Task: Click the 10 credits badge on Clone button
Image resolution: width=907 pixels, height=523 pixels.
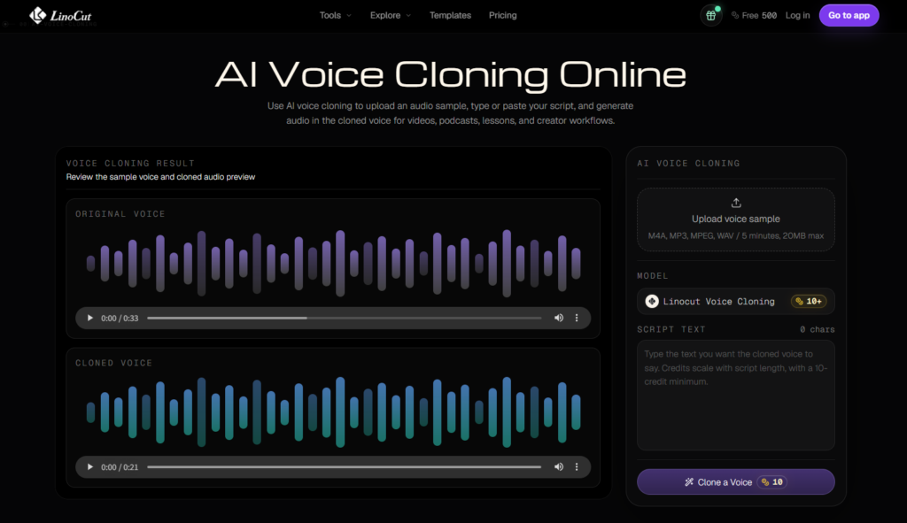Action: tap(772, 482)
